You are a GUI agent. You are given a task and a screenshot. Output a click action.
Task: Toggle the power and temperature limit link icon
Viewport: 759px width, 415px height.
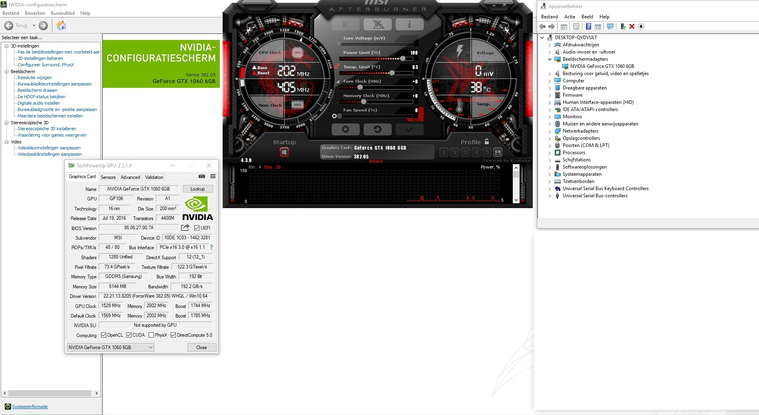coord(337,66)
